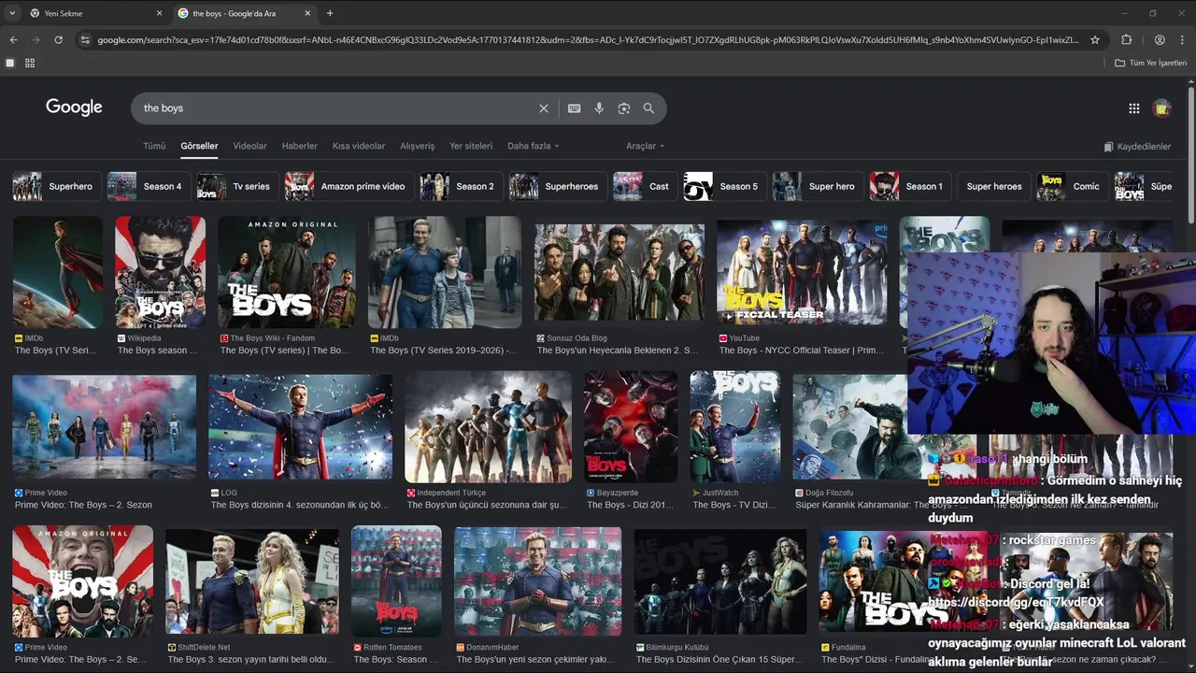Screen dimensions: 1196x673
Task: Open Tüm Yer İşaretleri folder
Action: click(x=1150, y=63)
